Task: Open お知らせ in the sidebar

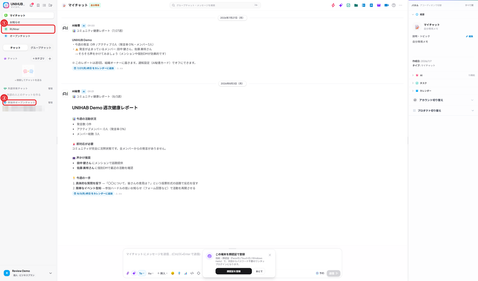Action: click(28, 22)
